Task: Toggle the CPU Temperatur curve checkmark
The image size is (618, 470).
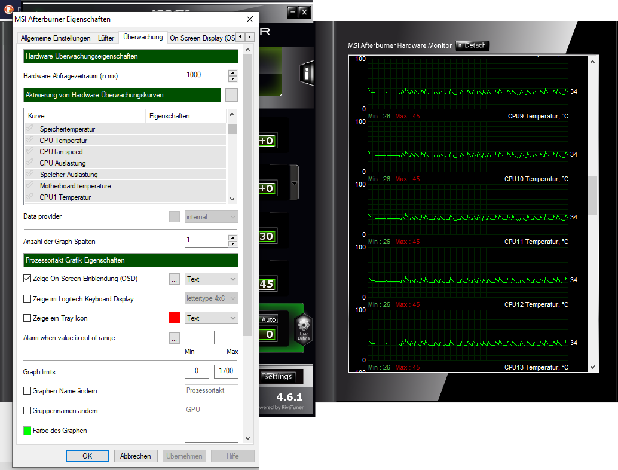Action: pos(29,139)
